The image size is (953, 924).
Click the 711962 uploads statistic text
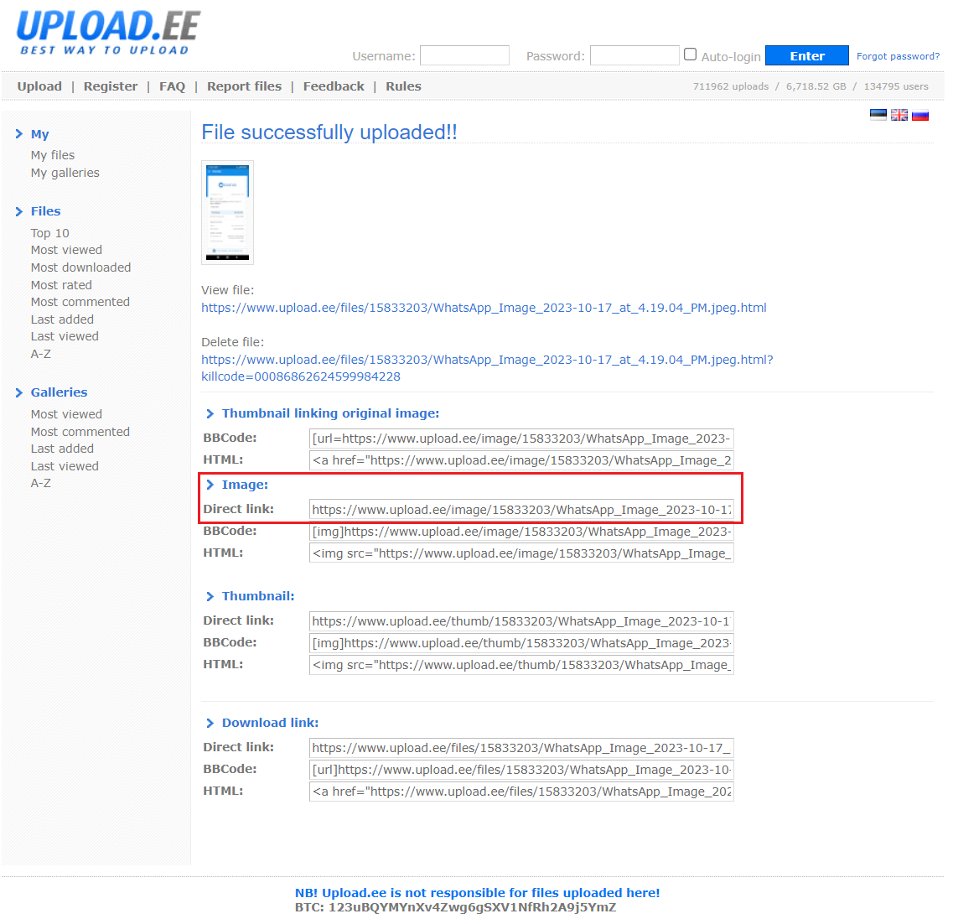click(x=731, y=86)
